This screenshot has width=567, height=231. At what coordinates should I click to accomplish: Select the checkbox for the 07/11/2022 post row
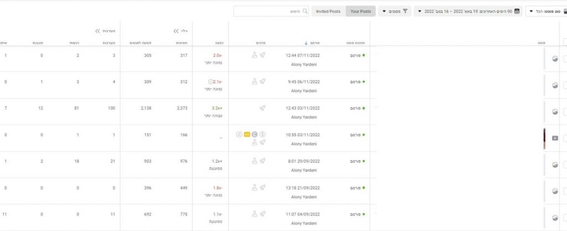click(565, 59)
